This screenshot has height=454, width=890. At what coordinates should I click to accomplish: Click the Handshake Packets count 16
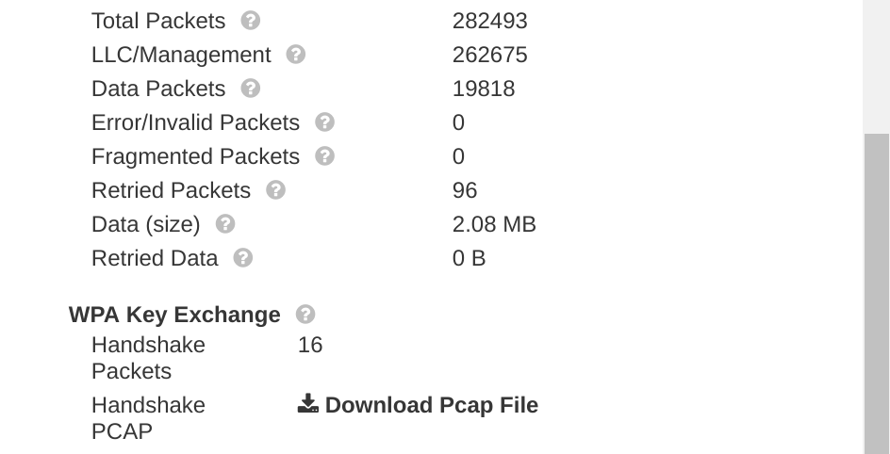tap(310, 345)
